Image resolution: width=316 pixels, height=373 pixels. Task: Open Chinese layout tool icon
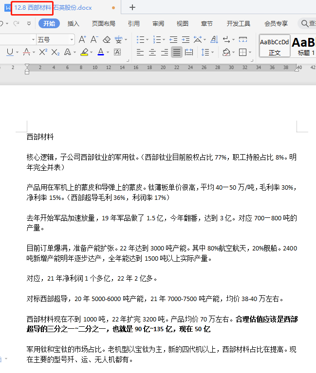pos(198,39)
